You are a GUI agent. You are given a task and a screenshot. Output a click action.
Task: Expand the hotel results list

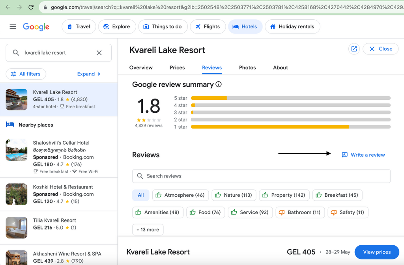89,74
